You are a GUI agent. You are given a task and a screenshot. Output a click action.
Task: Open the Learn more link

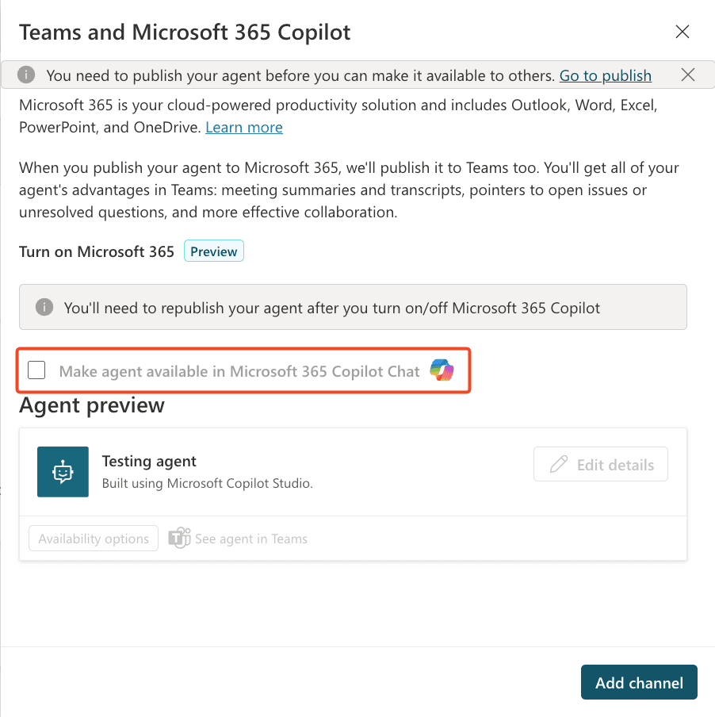243,127
